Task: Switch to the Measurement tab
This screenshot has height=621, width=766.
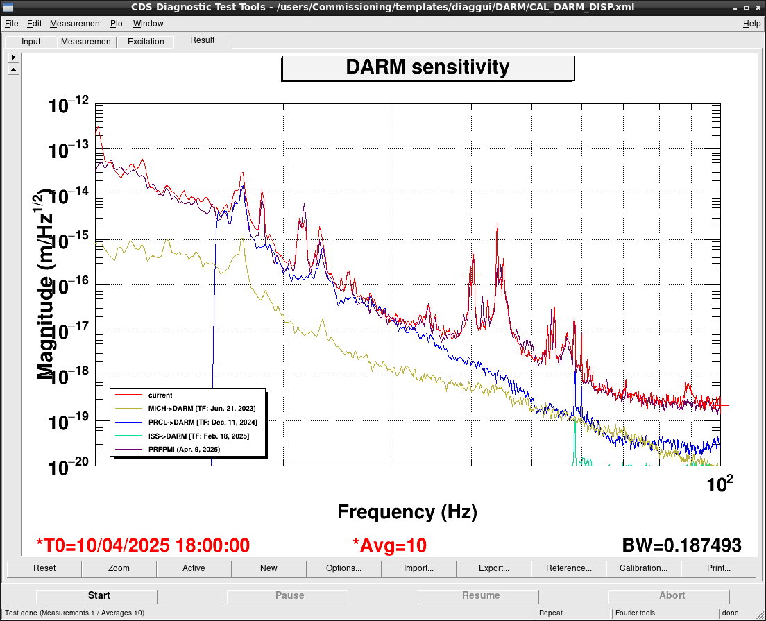Action: [87, 42]
